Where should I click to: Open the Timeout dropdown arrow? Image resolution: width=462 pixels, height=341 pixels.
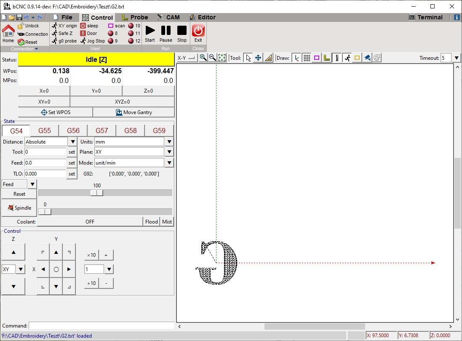[457, 58]
